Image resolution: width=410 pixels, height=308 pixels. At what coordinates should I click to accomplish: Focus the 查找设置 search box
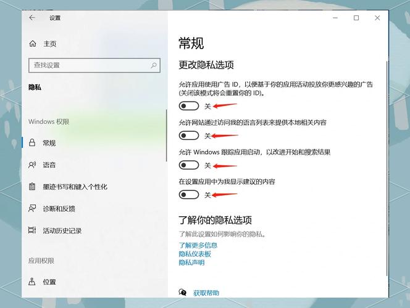coord(94,65)
